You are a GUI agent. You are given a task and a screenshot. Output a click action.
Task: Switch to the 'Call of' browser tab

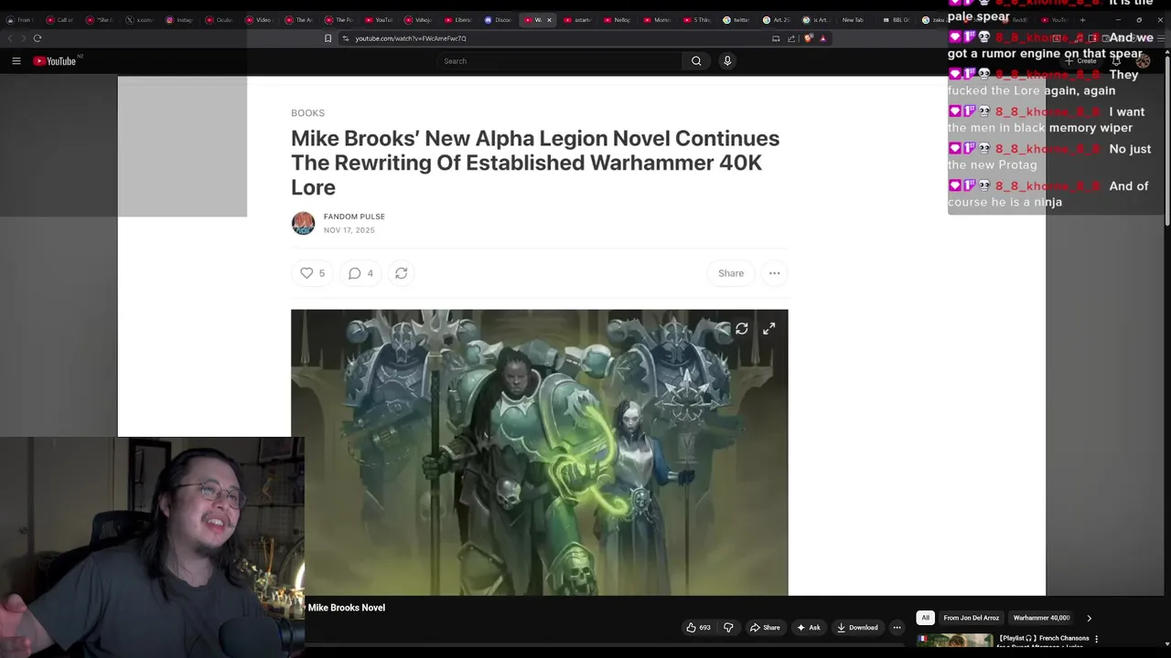coord(60,19)
